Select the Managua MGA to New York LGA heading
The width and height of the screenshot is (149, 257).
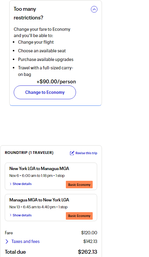tap(39, 200)
